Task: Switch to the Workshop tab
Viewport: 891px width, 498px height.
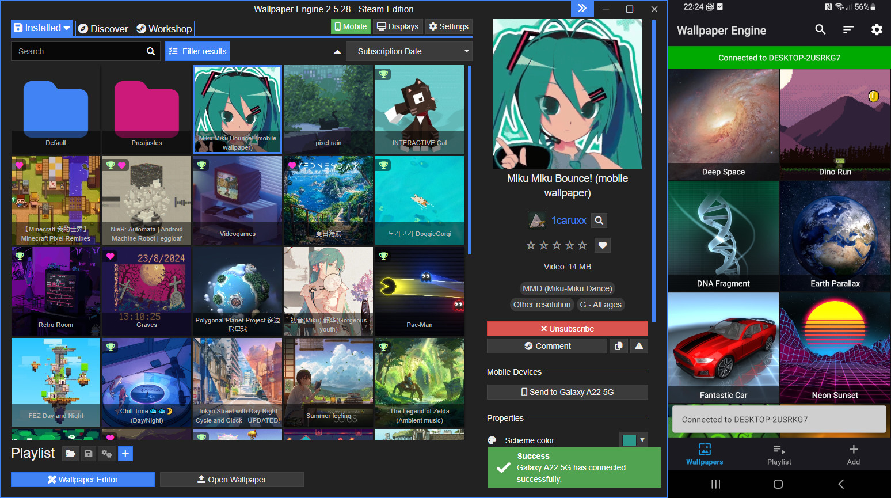Action: [x=164, y=28]
